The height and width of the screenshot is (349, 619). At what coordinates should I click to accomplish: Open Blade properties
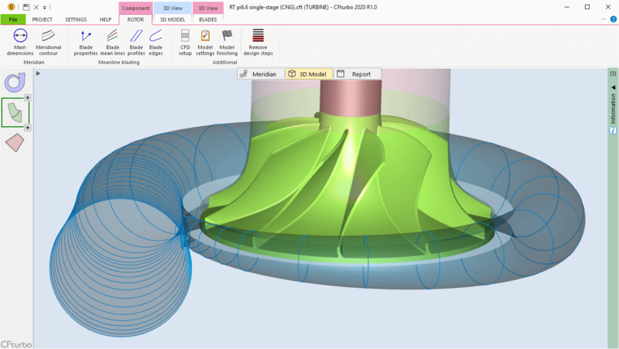[x=86, y=42]
